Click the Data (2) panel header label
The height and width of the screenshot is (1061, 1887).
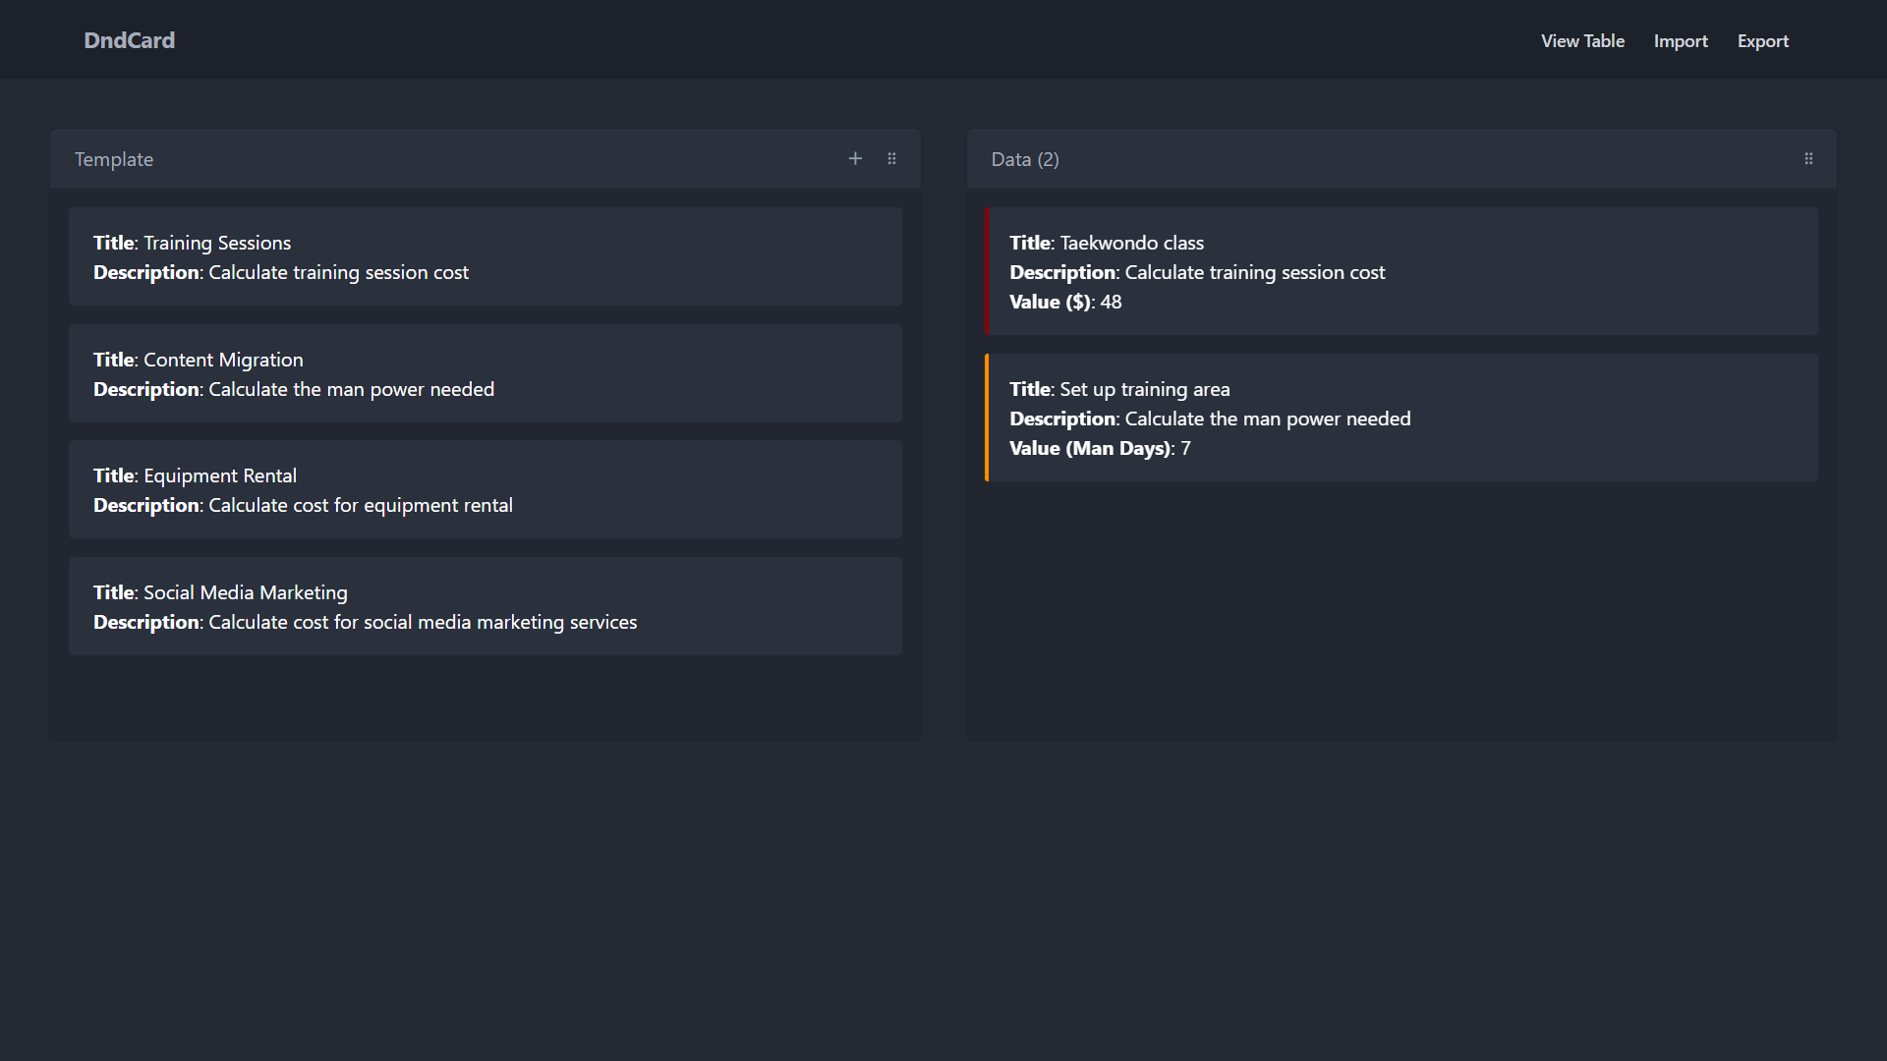pos(1025,159)
